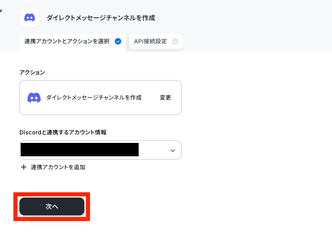332x234 pixels.
Task: Click the Discordと連携するアカウント情報 label
Action: 63,132
